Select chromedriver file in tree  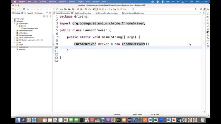[x=23, y=47]
